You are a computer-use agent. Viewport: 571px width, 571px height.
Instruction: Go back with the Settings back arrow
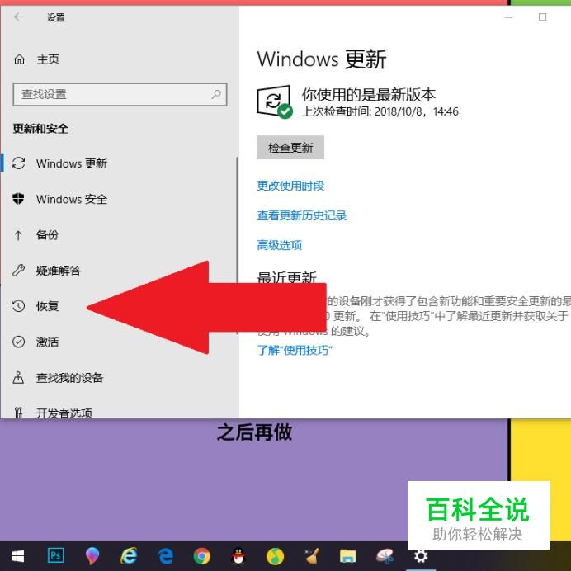[18, 17]
